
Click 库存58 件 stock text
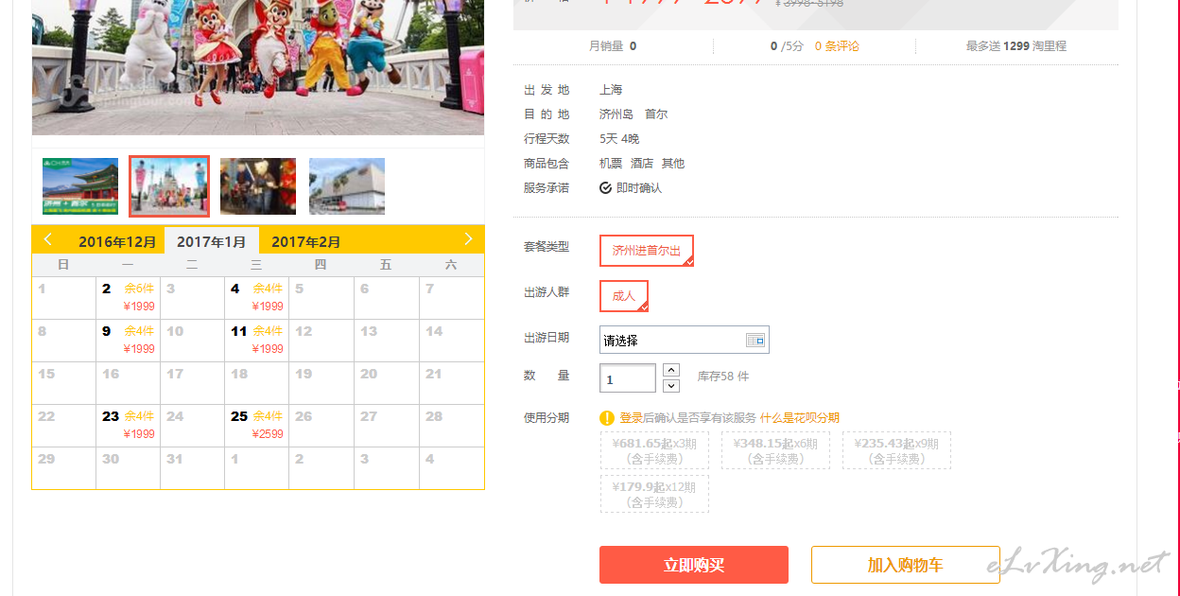click(x=723, y=377)
